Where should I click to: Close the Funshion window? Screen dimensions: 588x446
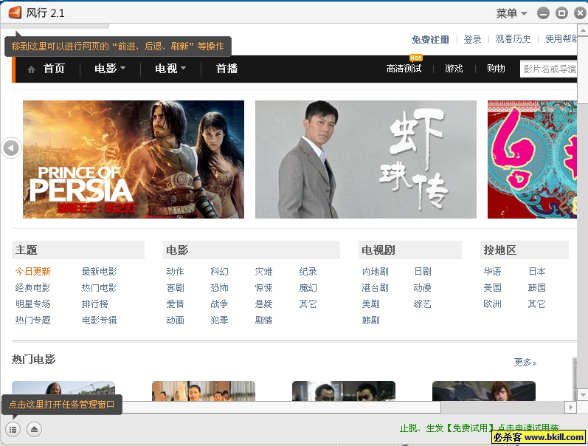580,13
